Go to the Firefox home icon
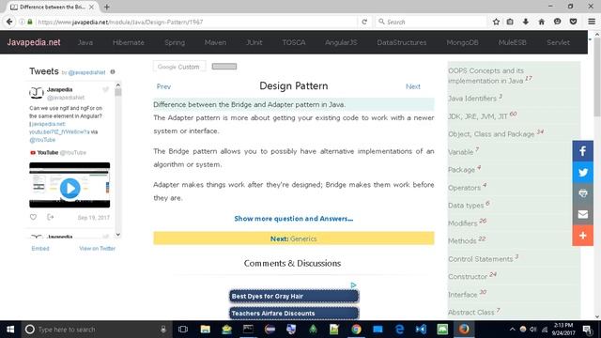Image resolution: width=601 pixels, height=338 pixels. [x=541, y=22]
